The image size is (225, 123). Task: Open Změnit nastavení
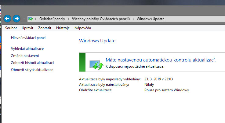(x=25, y=56)
